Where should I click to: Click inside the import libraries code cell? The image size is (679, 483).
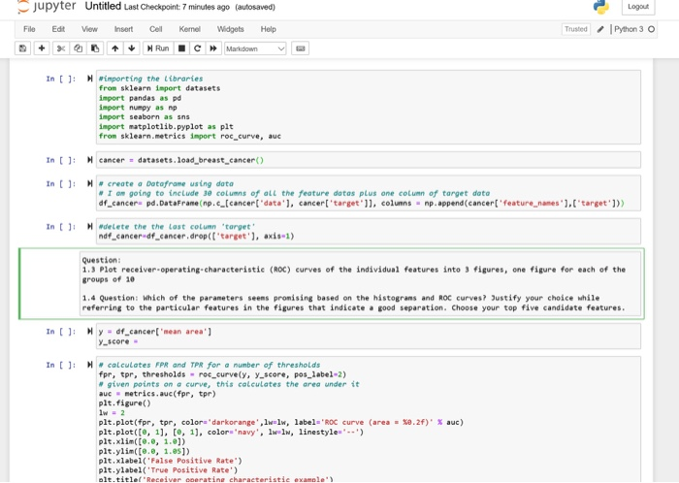pos(368,107)
